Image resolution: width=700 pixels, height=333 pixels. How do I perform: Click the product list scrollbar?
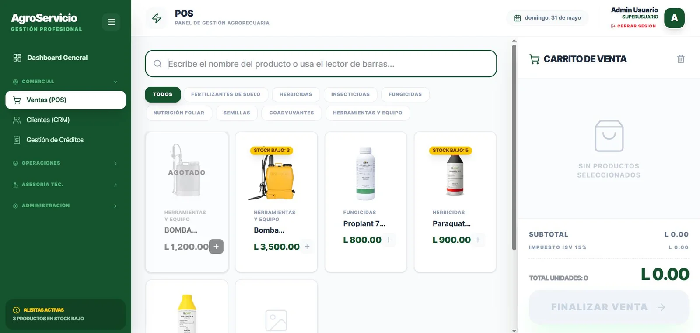[514, 147]
